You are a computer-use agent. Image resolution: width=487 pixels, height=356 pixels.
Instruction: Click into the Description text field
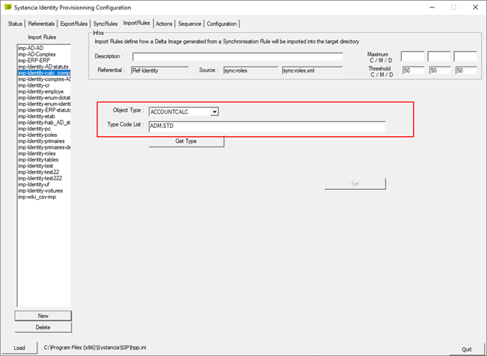click(x=238, y=57)
